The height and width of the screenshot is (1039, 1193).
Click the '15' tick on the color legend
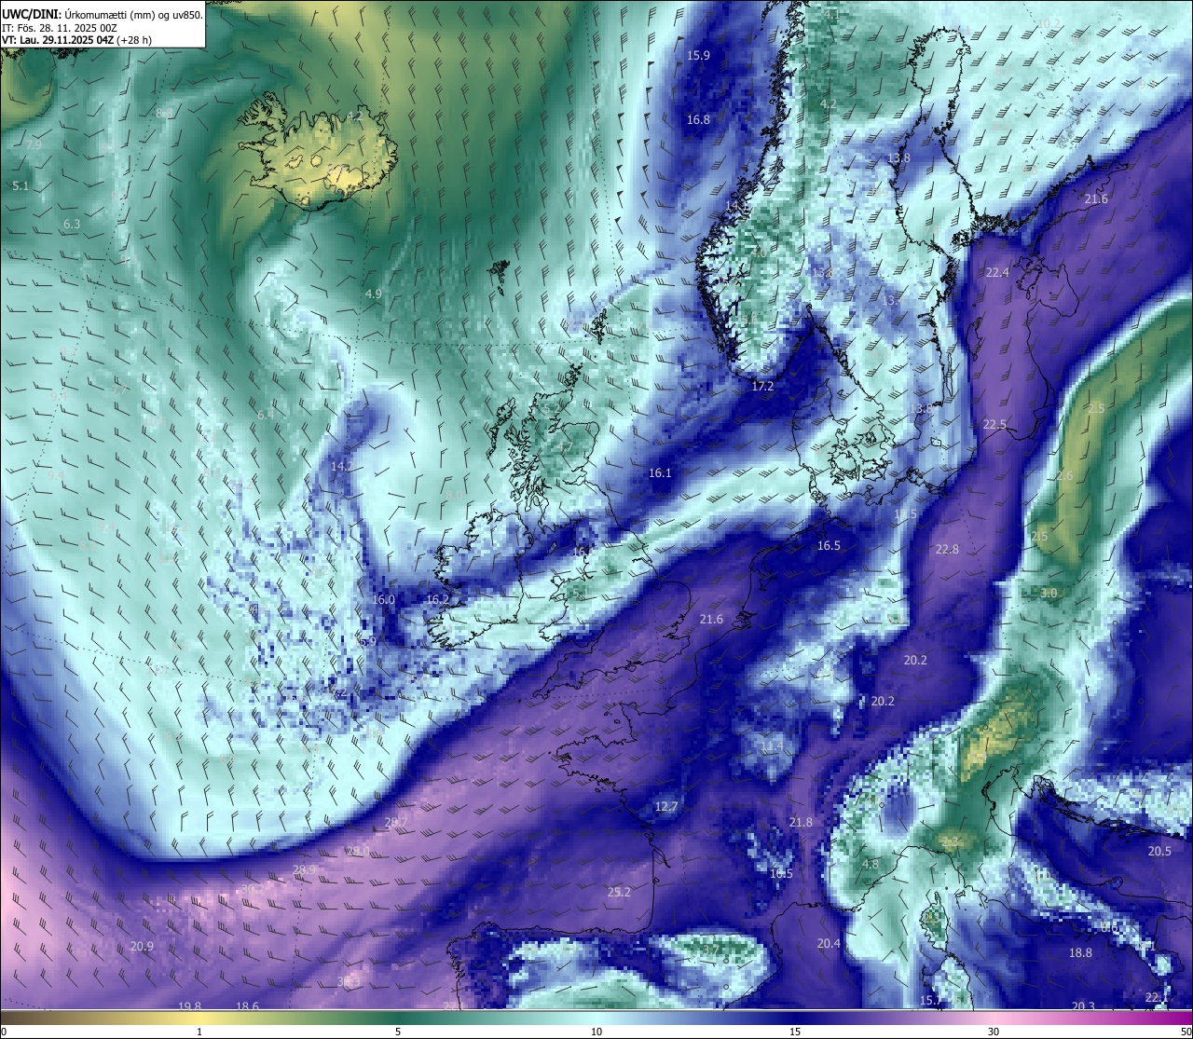(795, 1032)
